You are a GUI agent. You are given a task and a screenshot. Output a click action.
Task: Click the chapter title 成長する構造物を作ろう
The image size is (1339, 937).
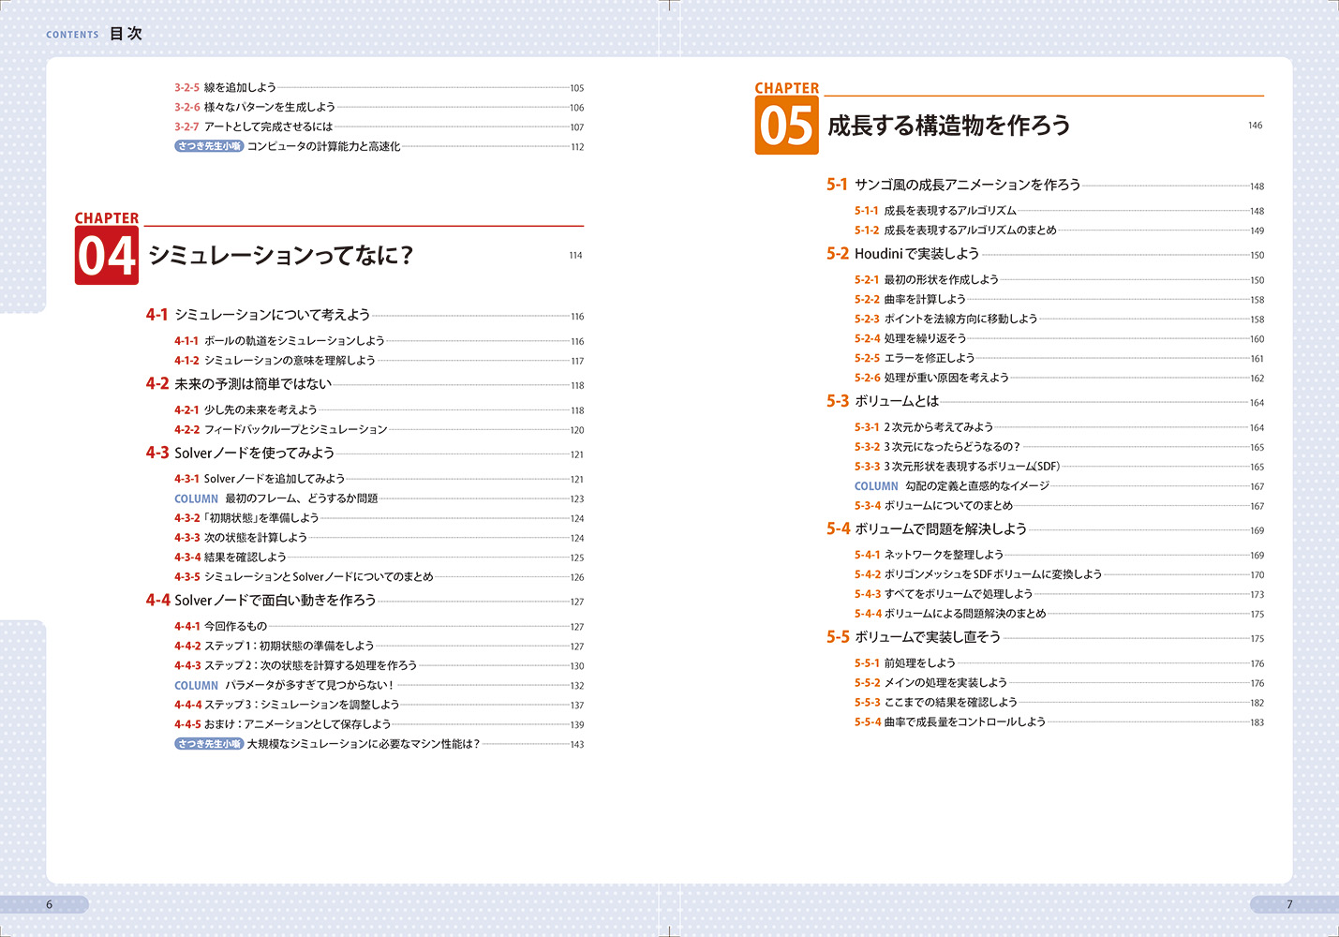coord(948,126)
